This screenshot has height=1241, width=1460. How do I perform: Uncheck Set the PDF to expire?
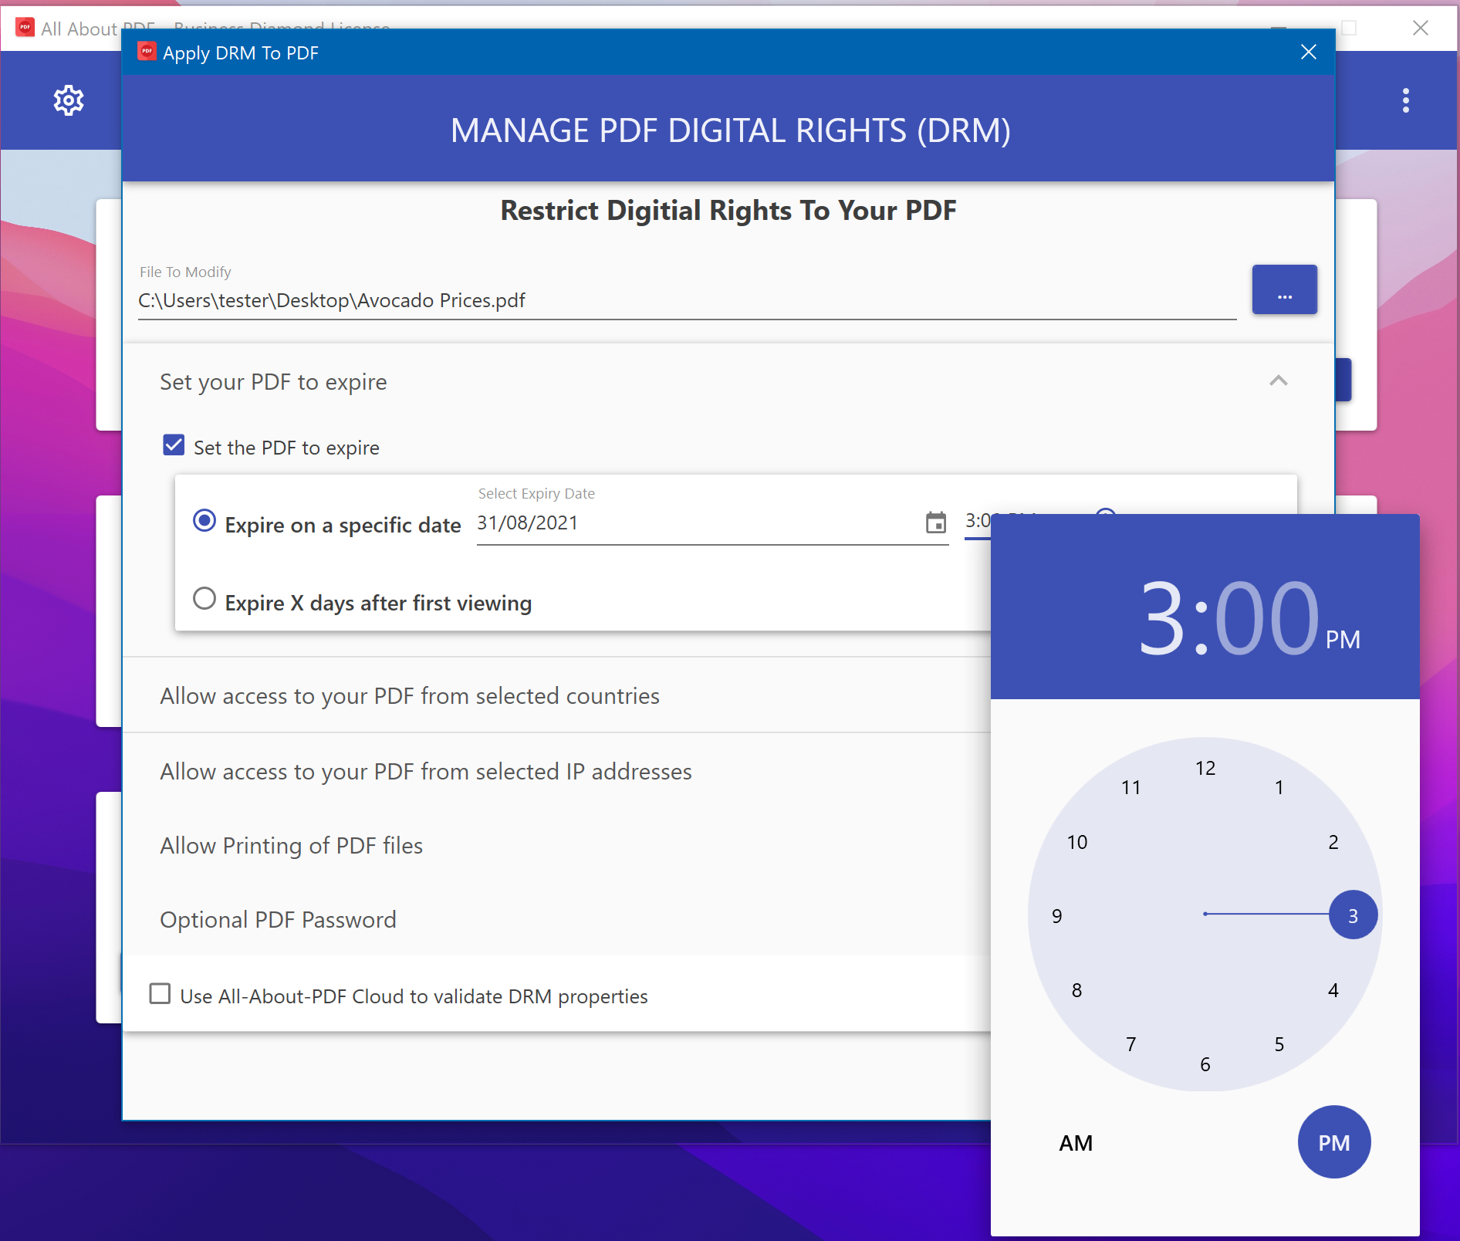coord(174,445)
